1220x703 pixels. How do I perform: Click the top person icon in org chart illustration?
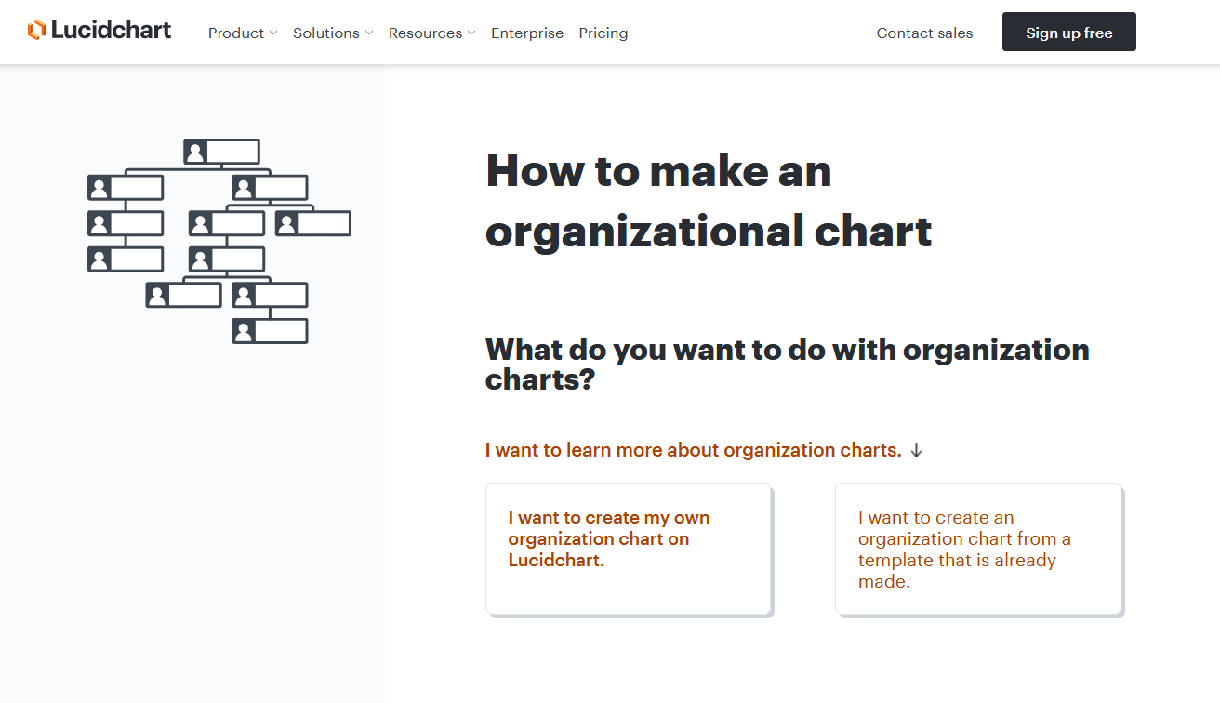[195, 152]
